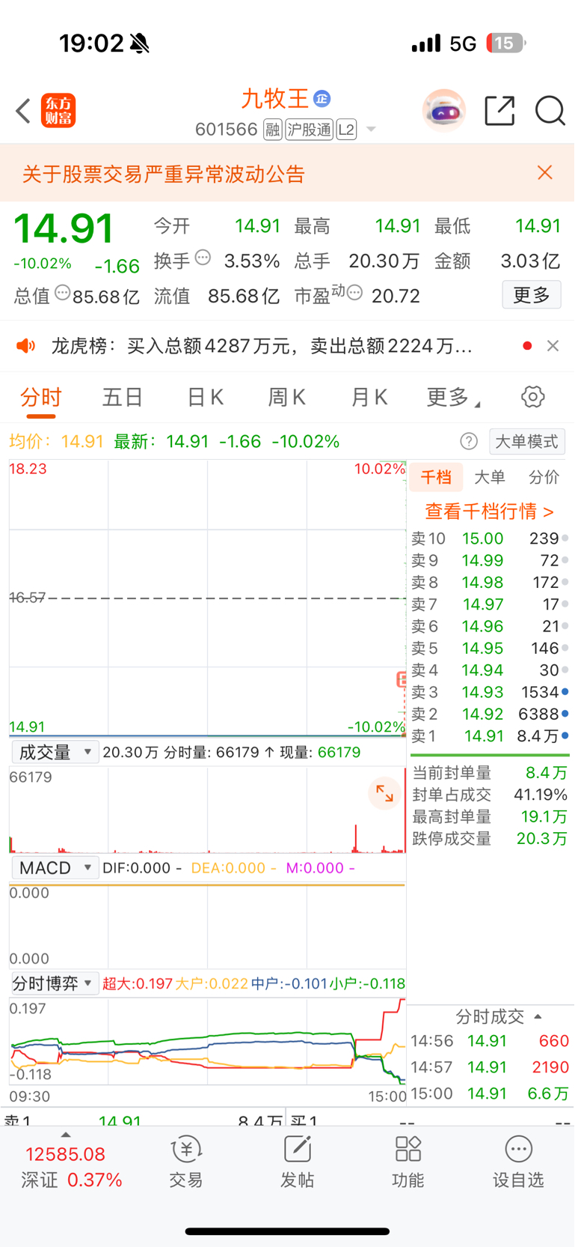Open chart settings gear icon
This screenshot has width=575, height=1247.
pos(533,397)
